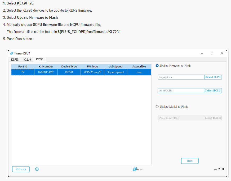The height and width of the screenshot is (181, 231).
Task: Click the fw_scpu.bin file field
Action: click(x=181, y=77)
